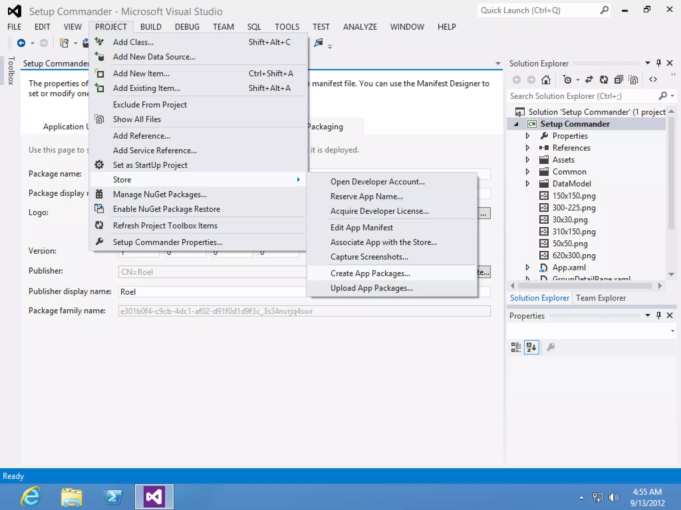Toggle alphabetical sort in Properties panel

pos(531,347)
